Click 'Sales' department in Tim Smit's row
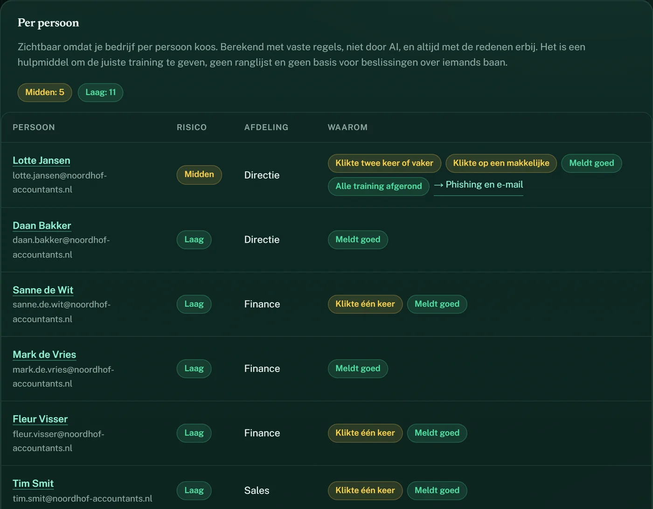 [257, 490]
